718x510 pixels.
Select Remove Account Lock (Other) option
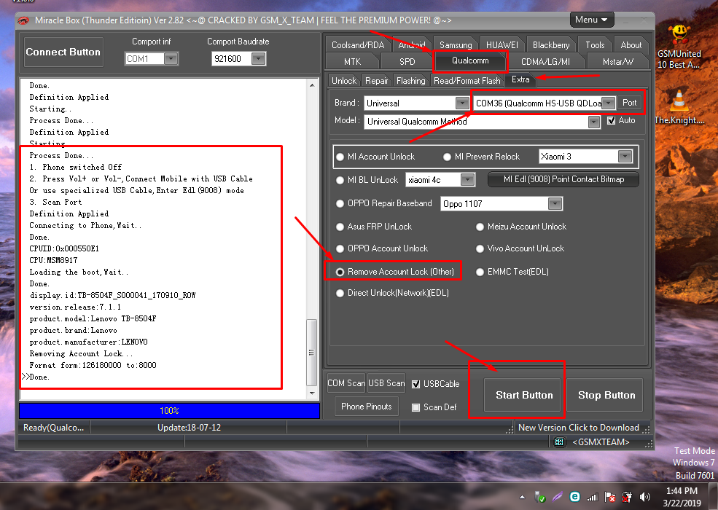point(340,272)
